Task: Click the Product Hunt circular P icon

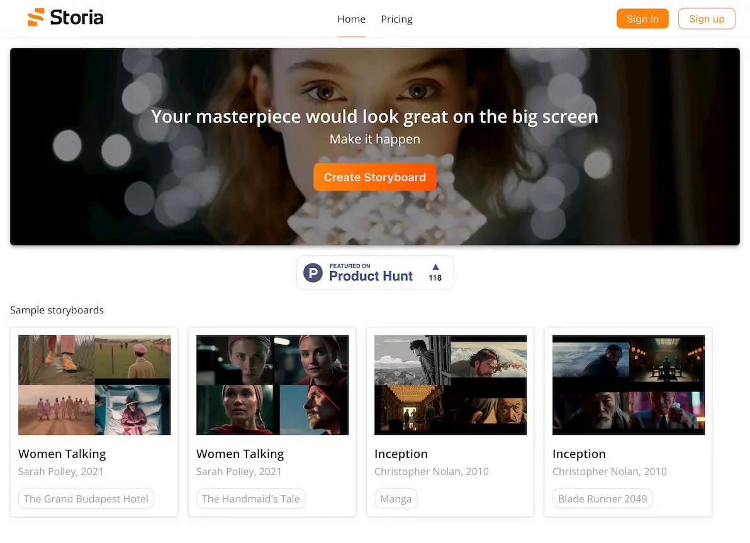Action: click(x=313, y=272)
